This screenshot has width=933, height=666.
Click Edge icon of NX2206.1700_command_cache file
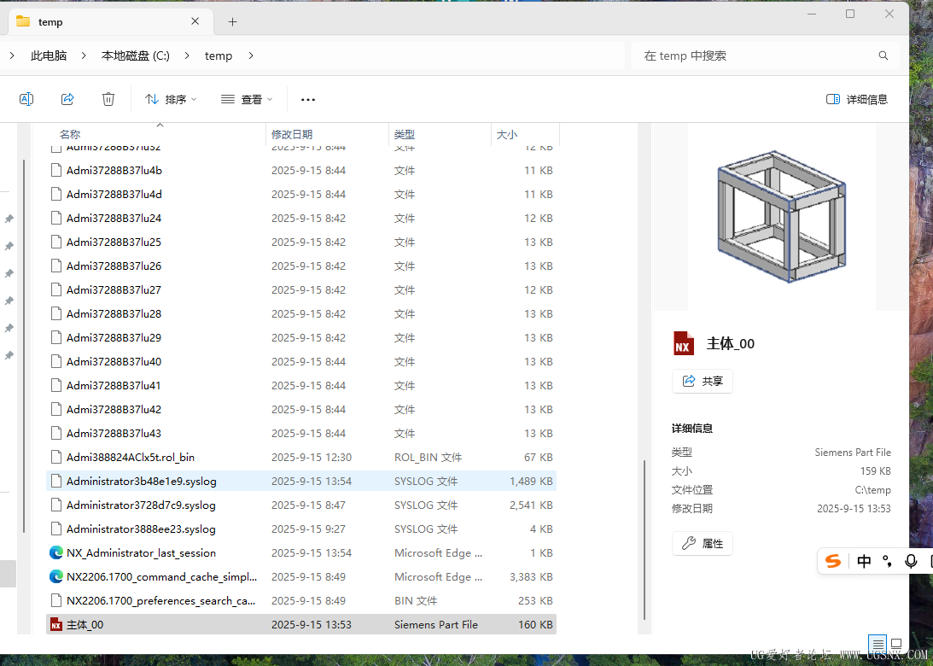coord(56,576)
